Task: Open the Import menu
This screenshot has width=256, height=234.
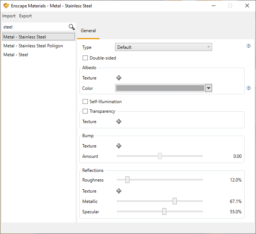Action: [x=9, y=16]
